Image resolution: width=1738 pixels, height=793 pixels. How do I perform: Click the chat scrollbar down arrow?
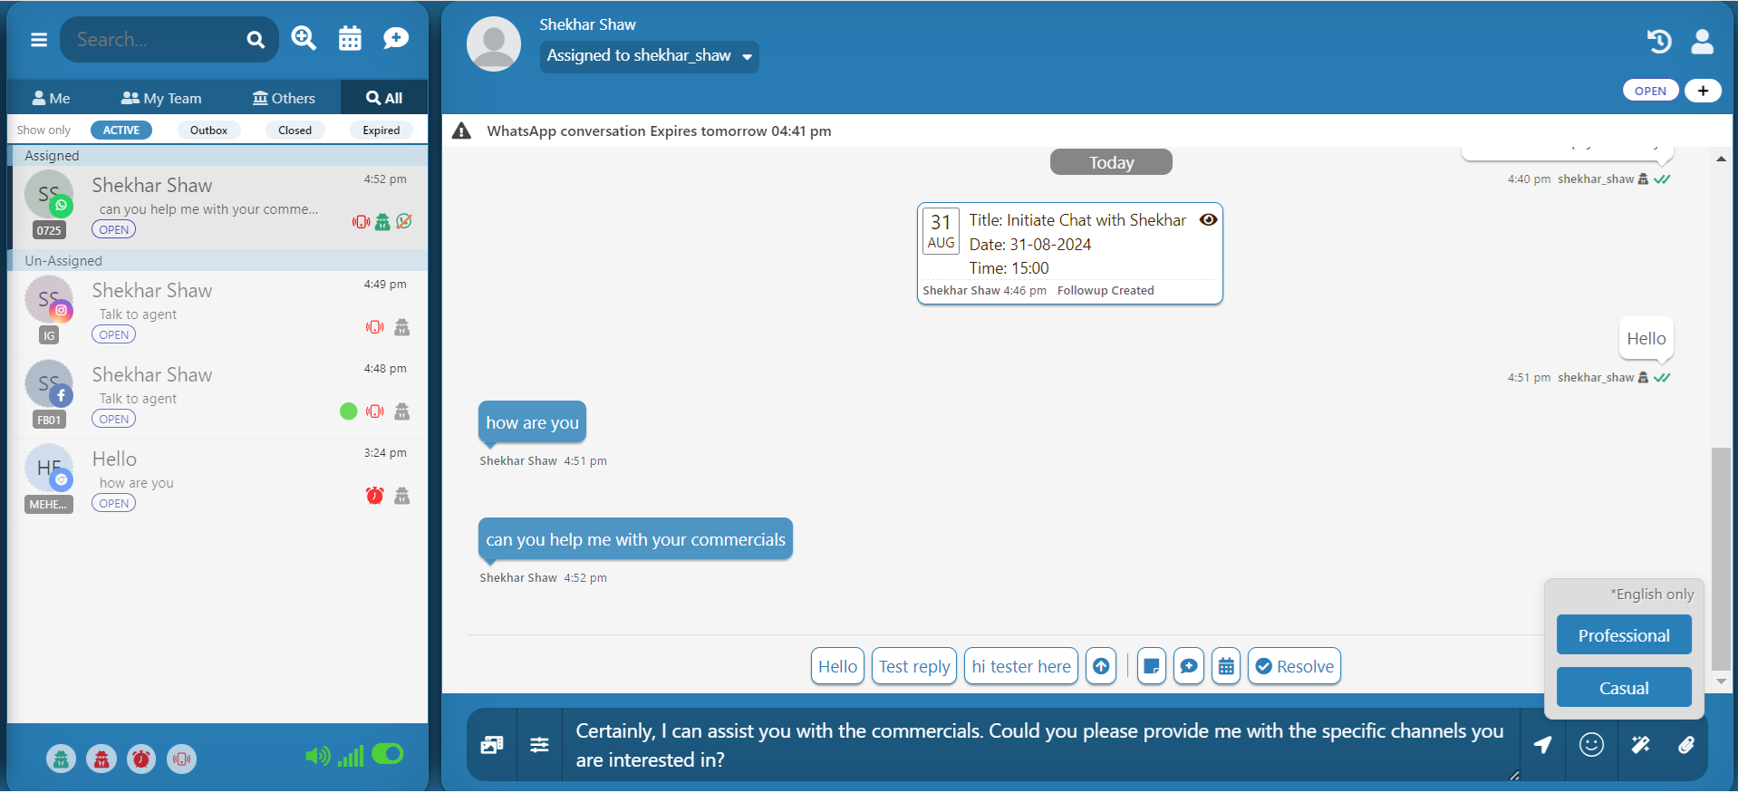click(x=1721, y=681)
